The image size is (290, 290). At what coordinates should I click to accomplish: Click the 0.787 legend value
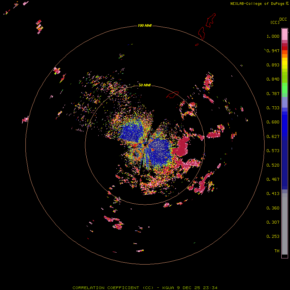click(x=273, y=93)
